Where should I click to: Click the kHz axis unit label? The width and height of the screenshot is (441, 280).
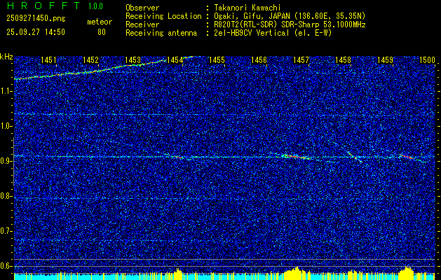(x=6, y=57)
